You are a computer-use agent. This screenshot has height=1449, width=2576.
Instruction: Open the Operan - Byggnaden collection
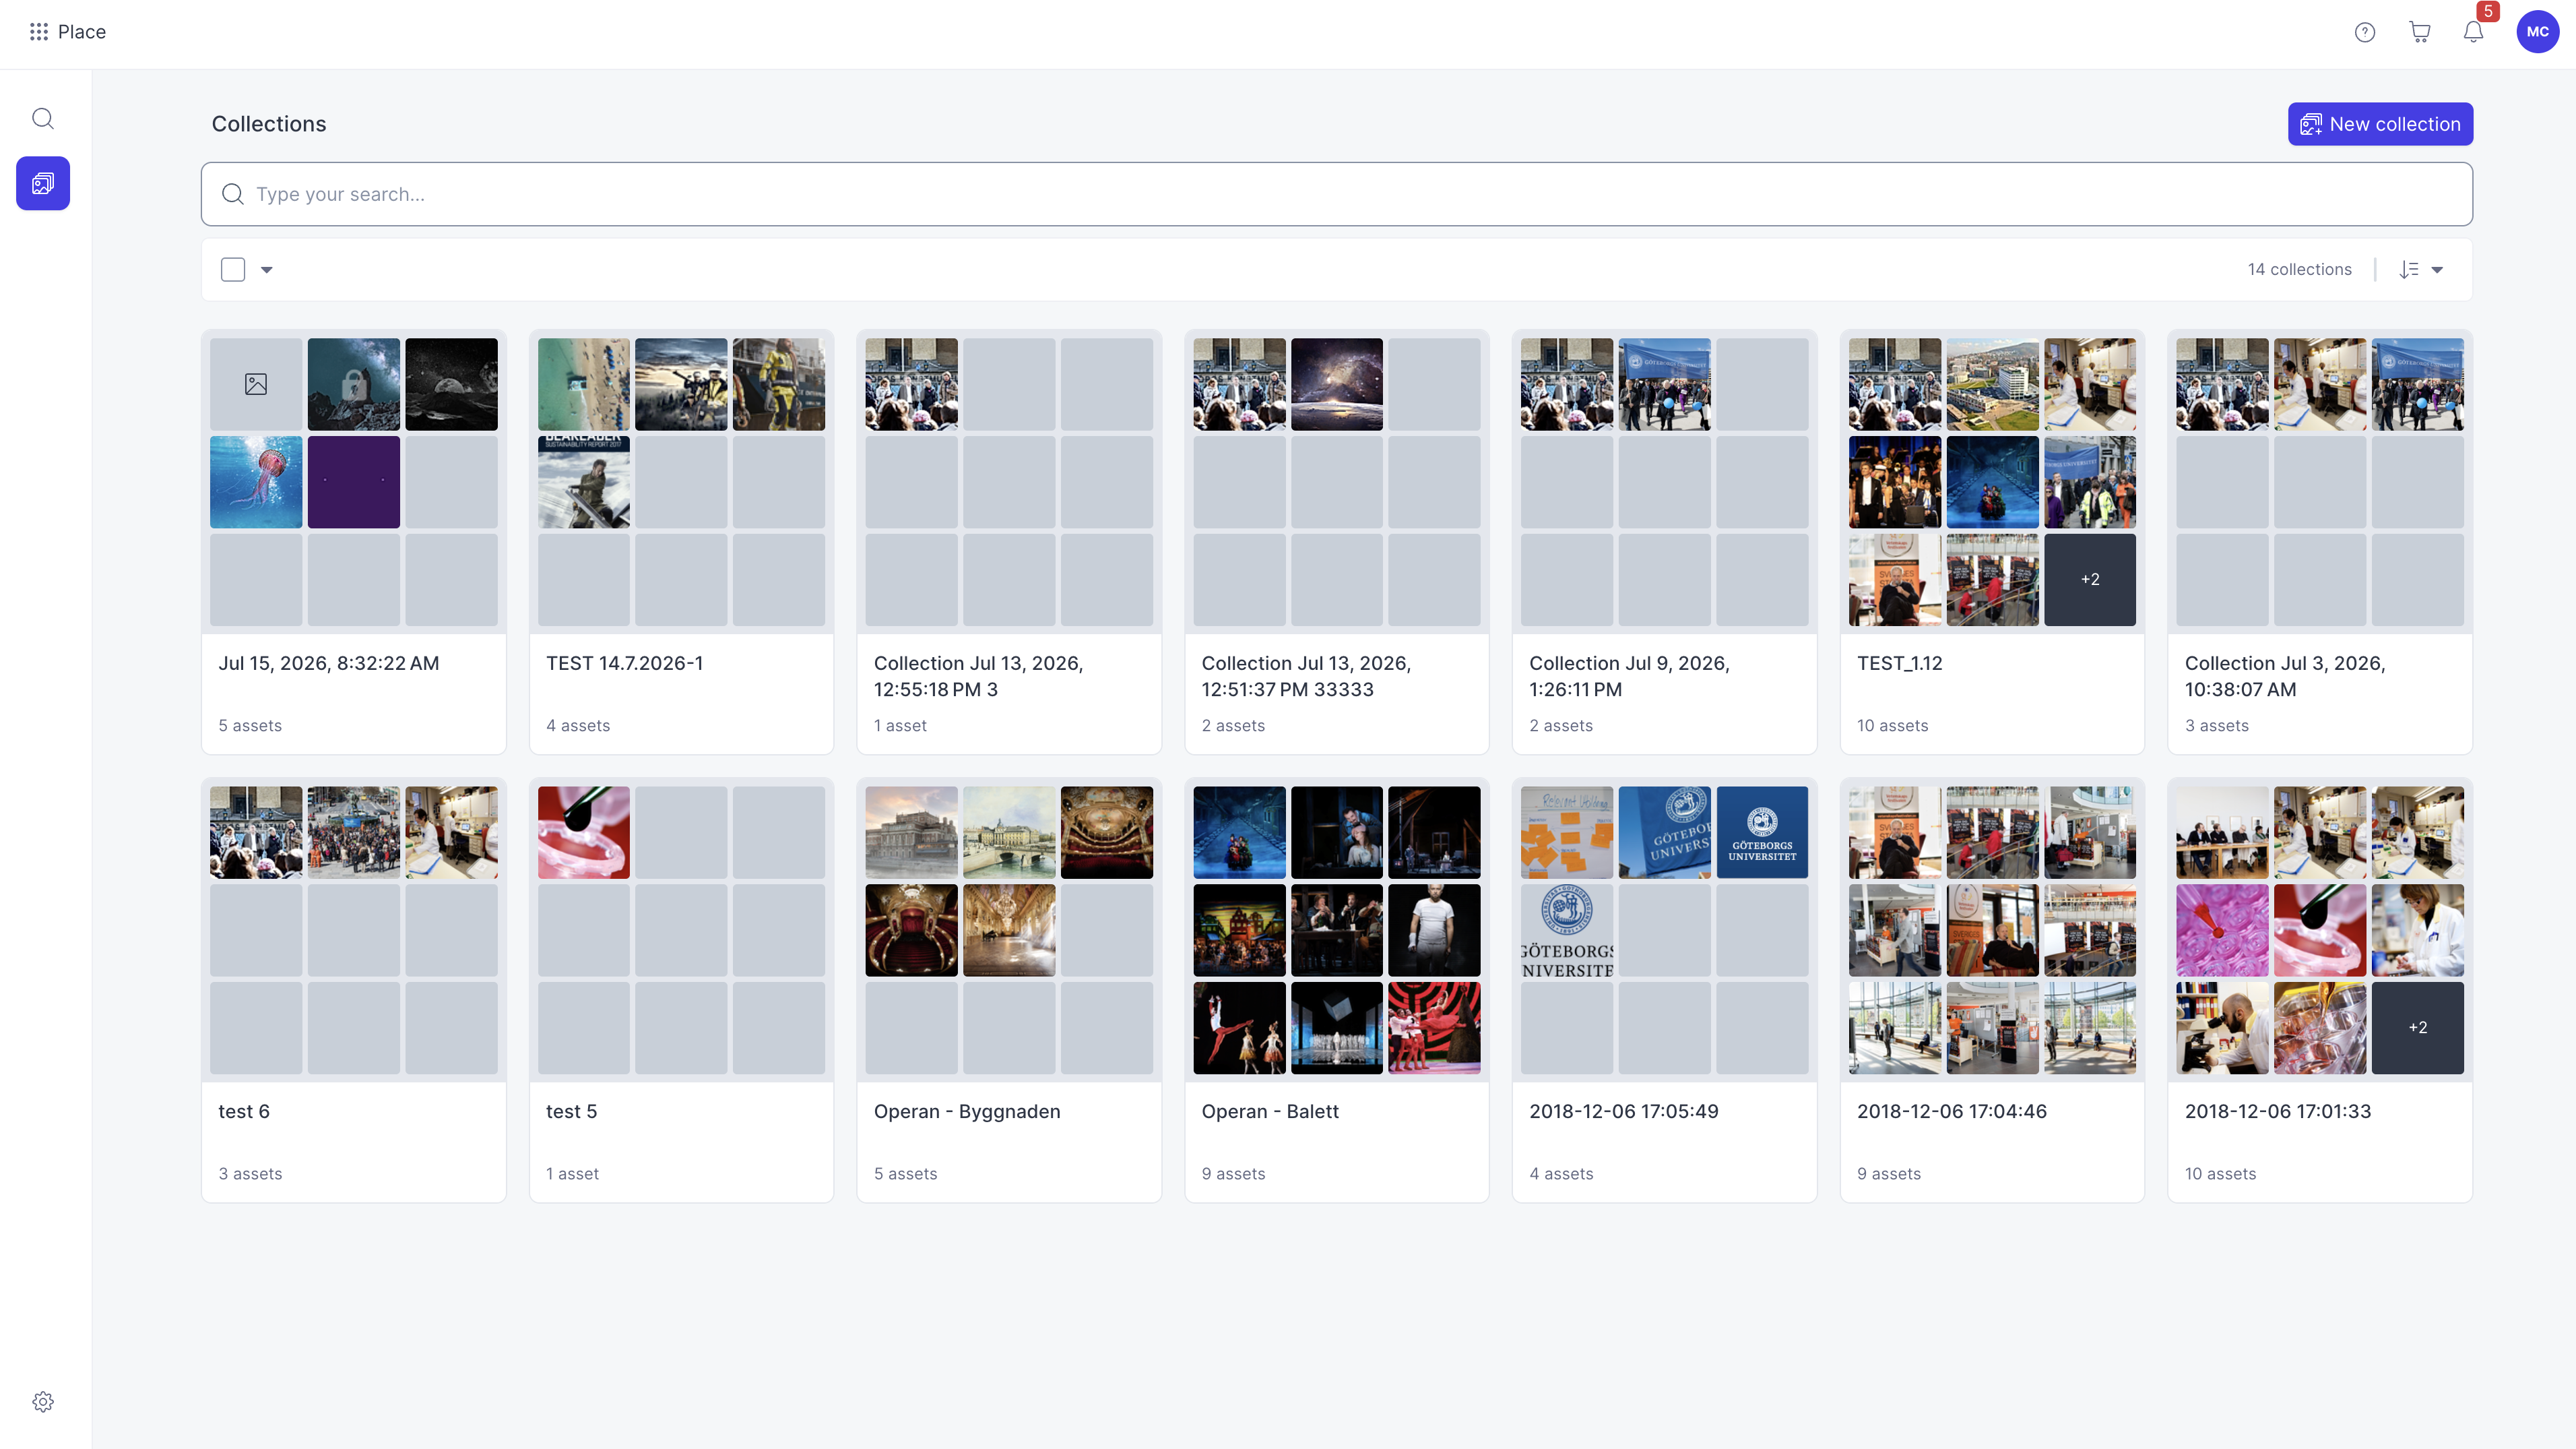pyautogui.click(x=1009, y=989)
